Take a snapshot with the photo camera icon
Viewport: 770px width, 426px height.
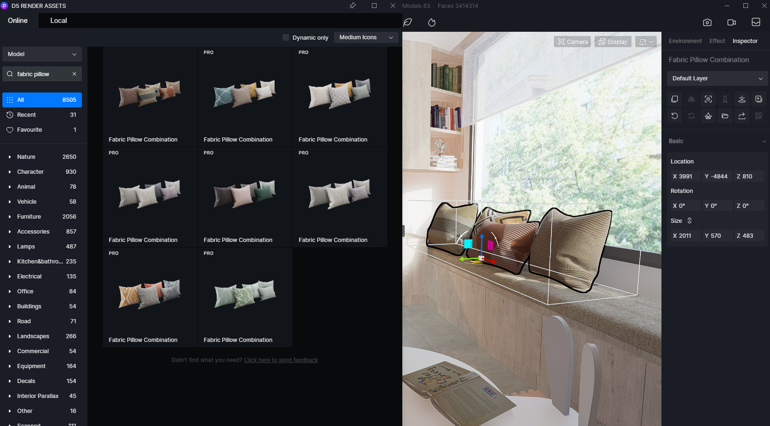coord(707,22)
